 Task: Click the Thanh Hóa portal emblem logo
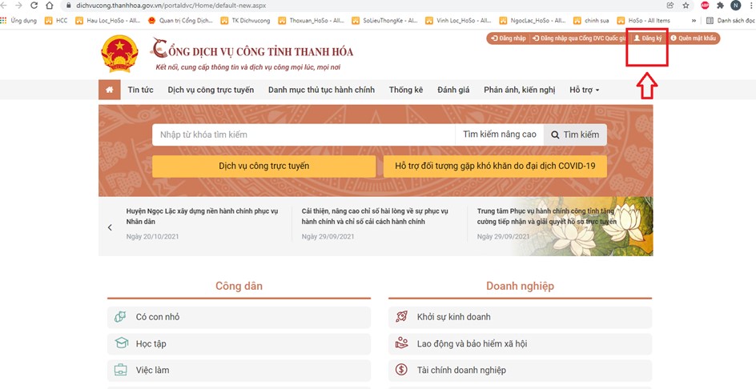(119, 54)
